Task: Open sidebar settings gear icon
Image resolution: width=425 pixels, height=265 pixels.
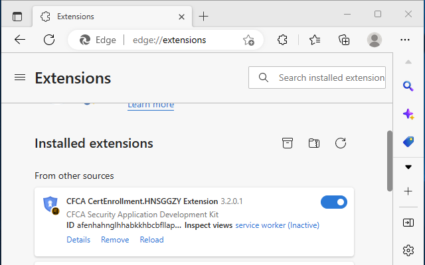Action: (408, 250)
